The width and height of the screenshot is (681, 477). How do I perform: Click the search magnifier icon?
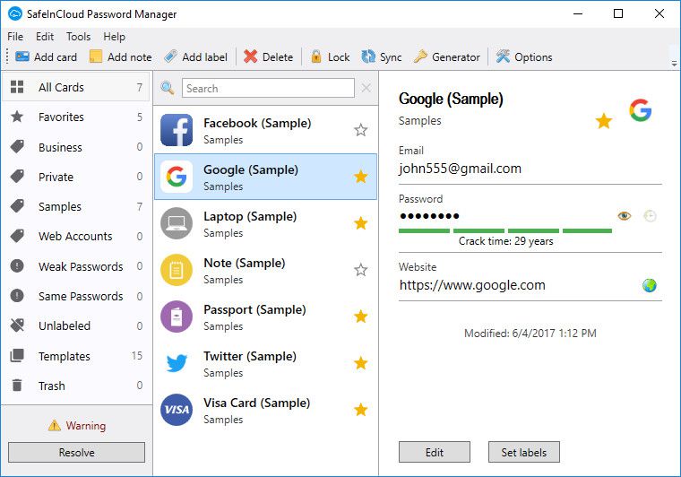click(167, 88)
